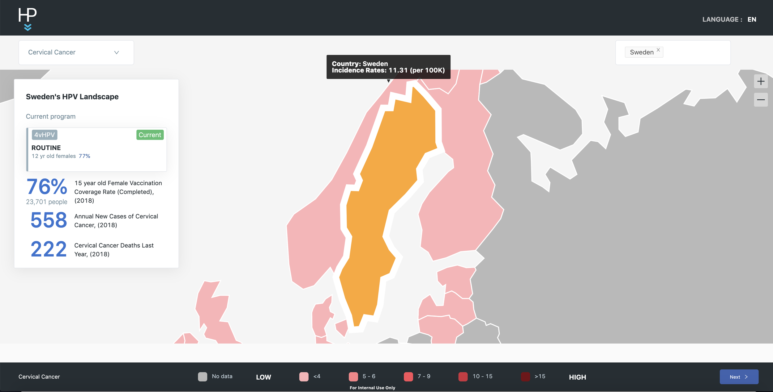Click the green Current program badge
This screenshot has height=392, width=773.
click(150, 135)
